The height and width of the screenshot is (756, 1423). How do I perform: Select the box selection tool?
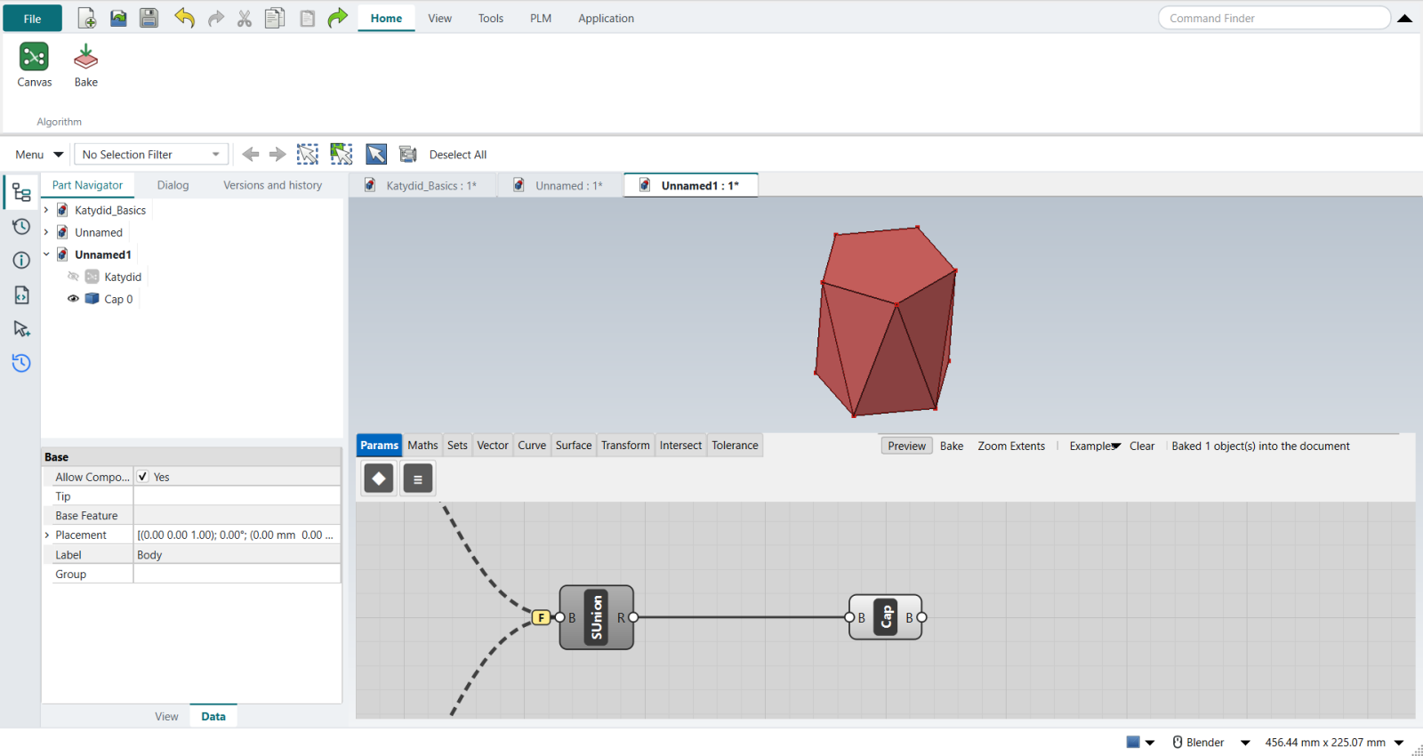(x=308, y=154)
